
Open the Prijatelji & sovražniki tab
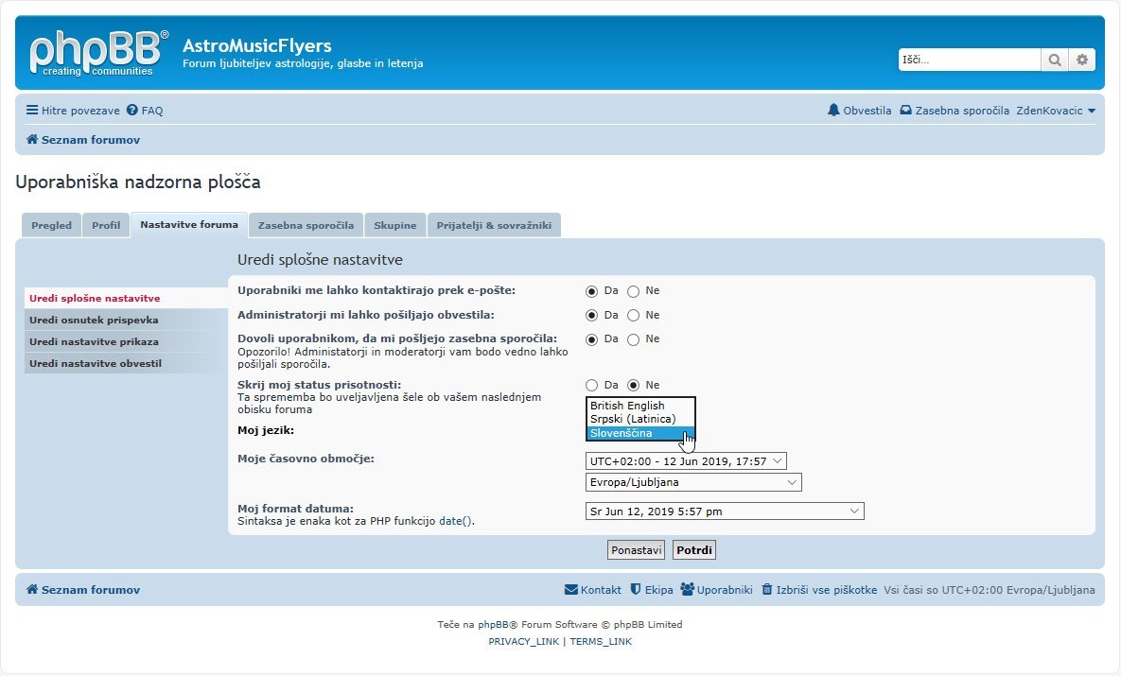point(494,225)
